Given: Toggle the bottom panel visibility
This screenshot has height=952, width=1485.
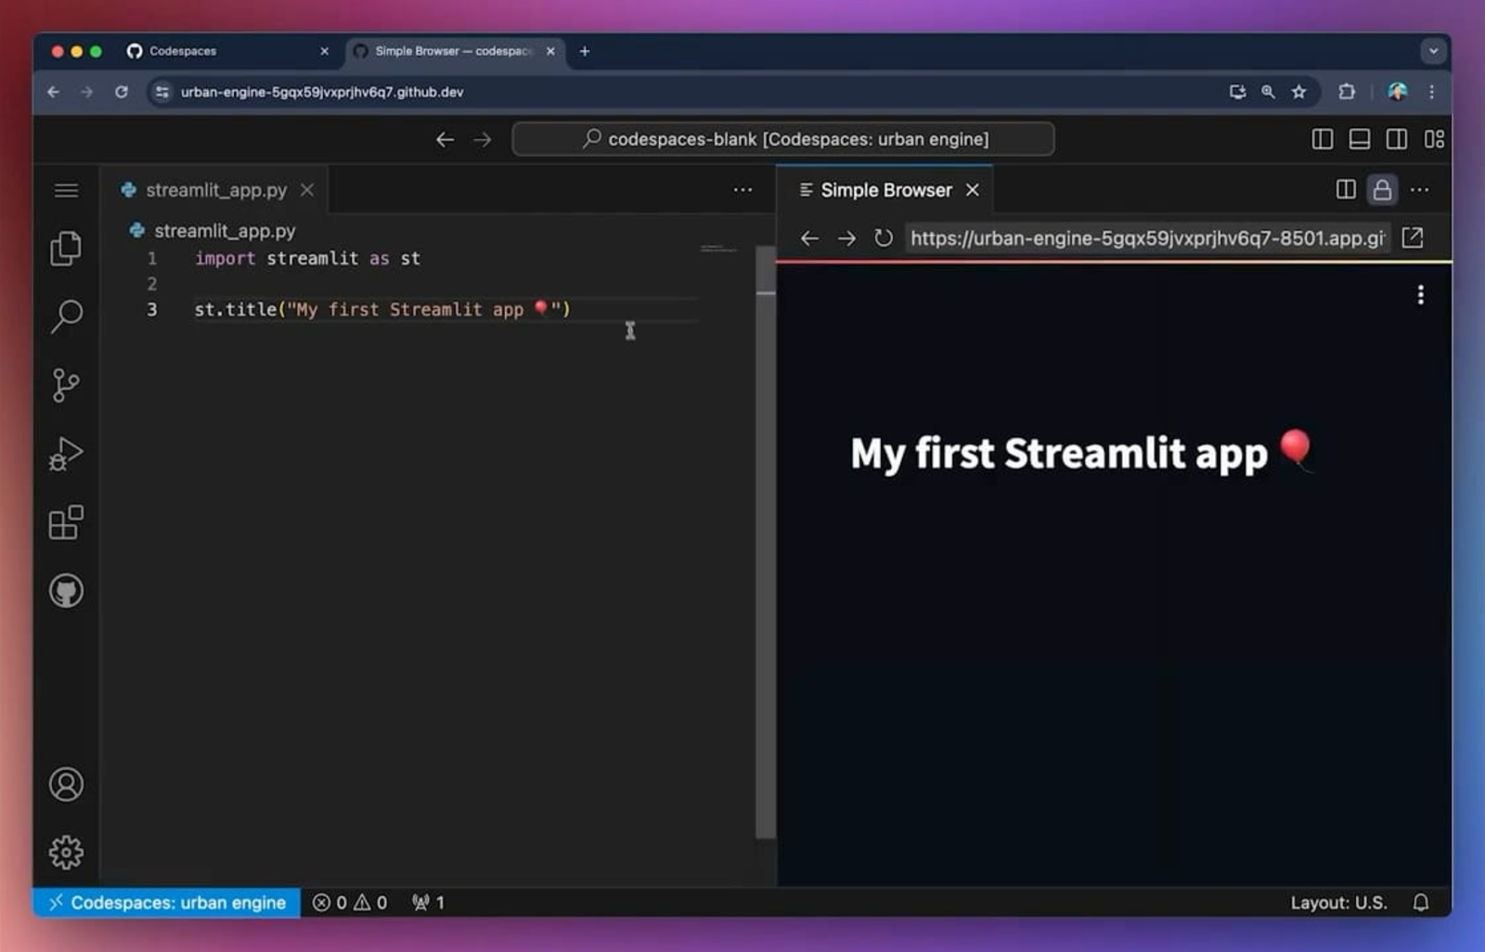Looking at the screenshot, I should point(1359,138).
